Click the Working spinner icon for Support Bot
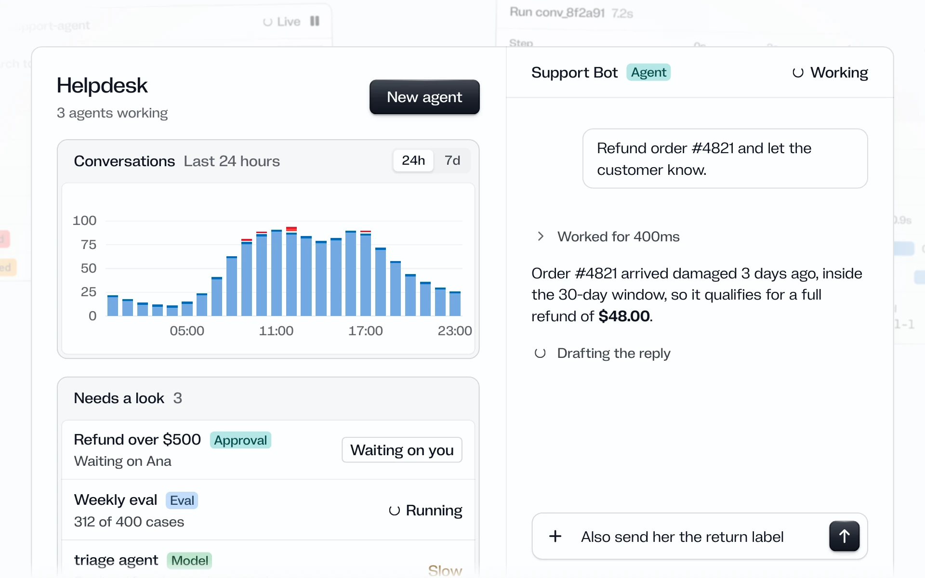 click(798, 73)
